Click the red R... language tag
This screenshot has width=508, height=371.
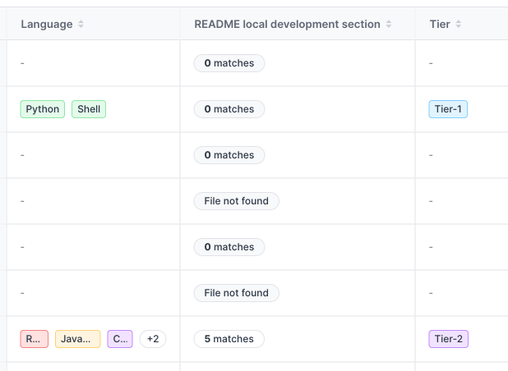click(x=34, y=339)
